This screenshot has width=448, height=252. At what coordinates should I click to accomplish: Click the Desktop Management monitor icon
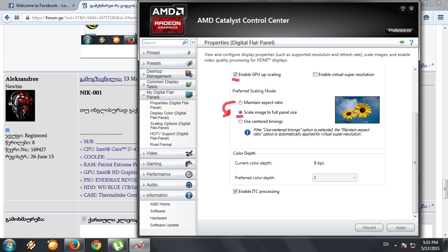[x=189, y=74]
